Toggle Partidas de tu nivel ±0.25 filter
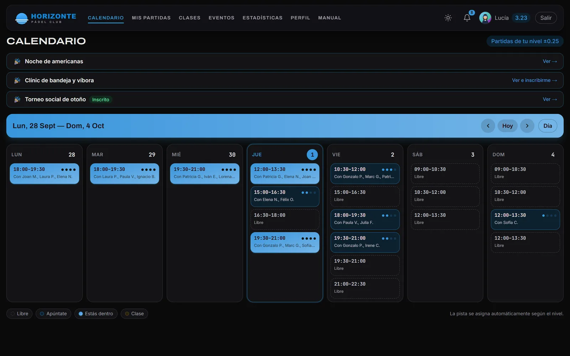The width and height of the screenshot is (570, 356). 525,41
